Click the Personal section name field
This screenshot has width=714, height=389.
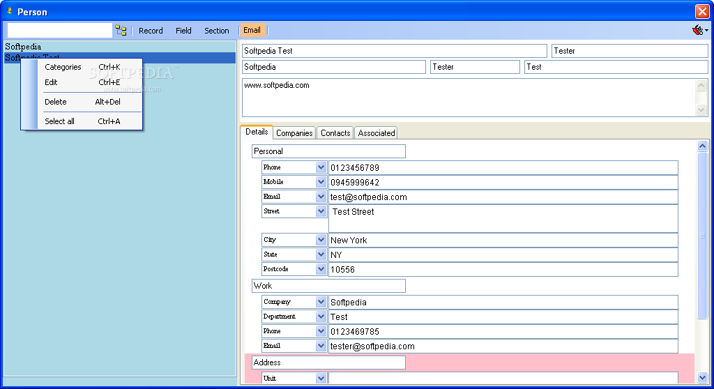(x=328, y=151)
